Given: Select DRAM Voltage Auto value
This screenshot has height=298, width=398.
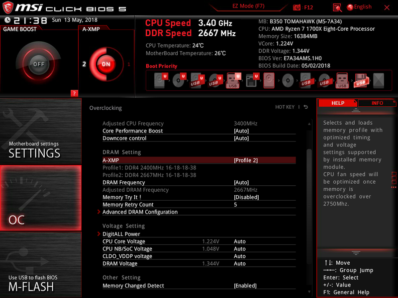Looking at the screenshot, I should point(240,263).
